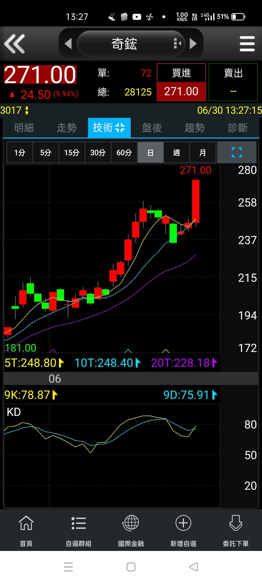Tap the 賣出 sell button
Screen dimensions: 262x583
pyautogui.click(x=233, y=82)
